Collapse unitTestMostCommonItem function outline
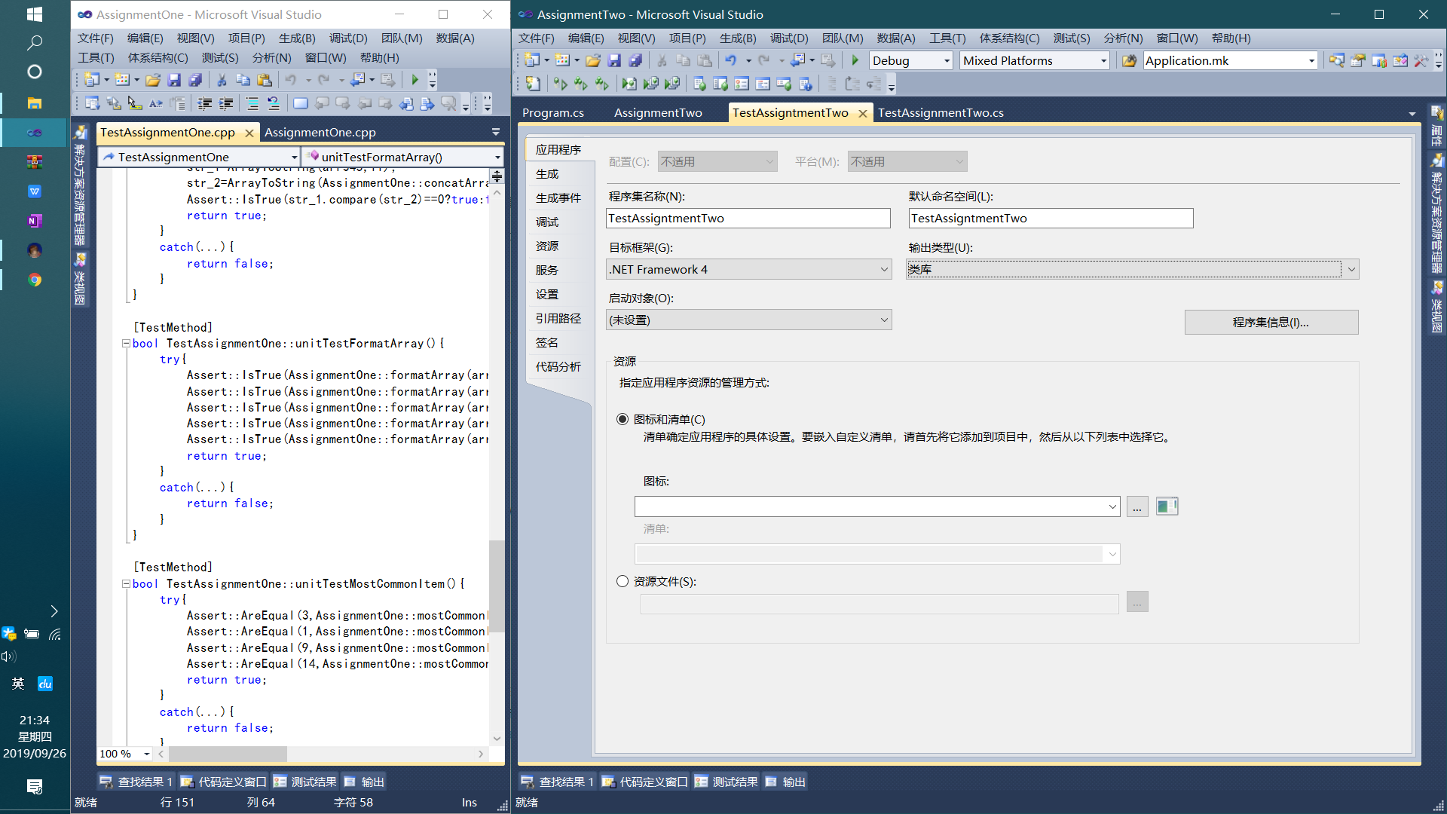Viewport: 1447px width, 814px height. coord(126,584)
